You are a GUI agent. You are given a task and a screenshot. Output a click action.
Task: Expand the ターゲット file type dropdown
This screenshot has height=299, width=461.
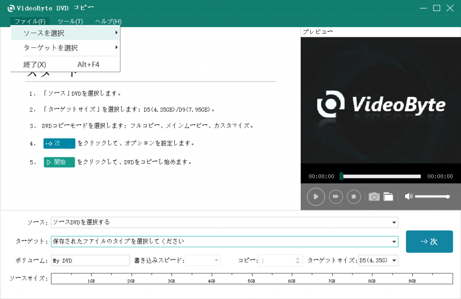(394, 242)
